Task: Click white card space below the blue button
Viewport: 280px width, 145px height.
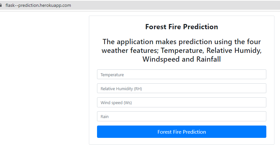Action: pos(182,141)
